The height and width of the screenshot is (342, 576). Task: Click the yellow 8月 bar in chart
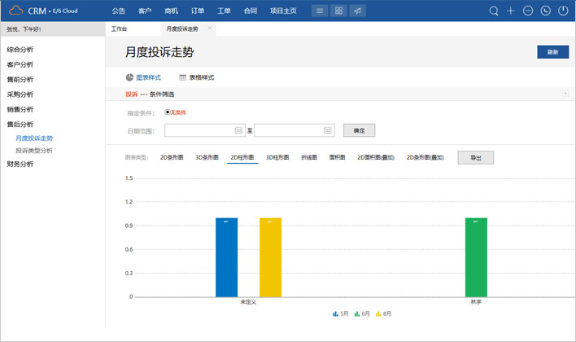click(270, 257)
